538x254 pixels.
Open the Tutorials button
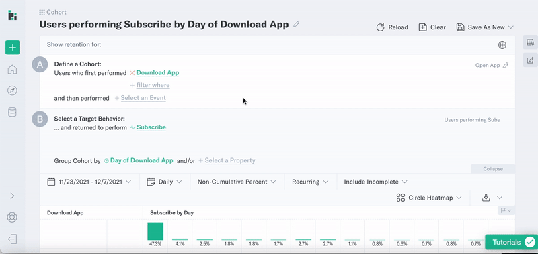click(511, 243)
